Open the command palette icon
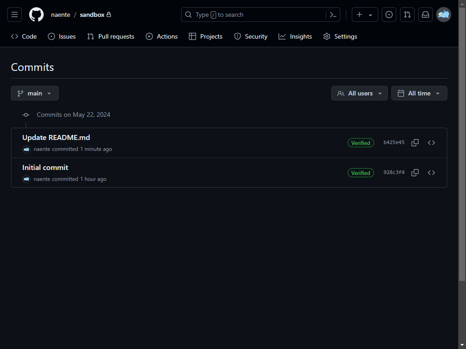 (333, 15)
